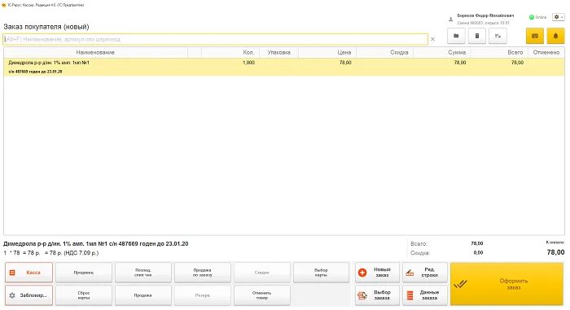Click the Скидка value 0,00 in totals
The height and width of the screenshot is (310, 570).
click(x=479, y=252)
